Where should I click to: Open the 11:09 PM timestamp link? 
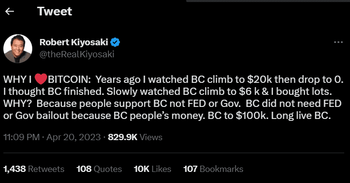coord(22,137)
